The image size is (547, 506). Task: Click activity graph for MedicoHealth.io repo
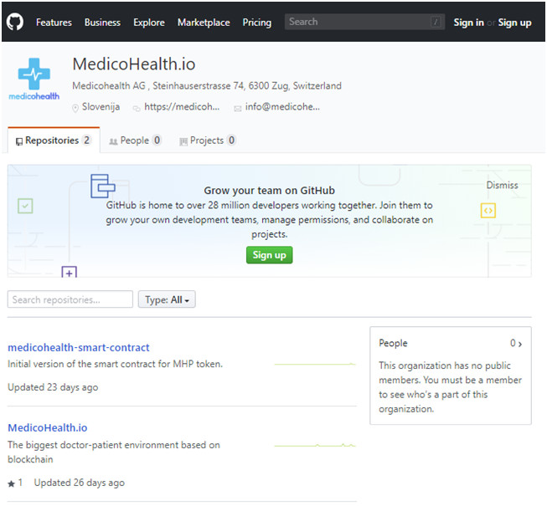[x=315, y=445]
